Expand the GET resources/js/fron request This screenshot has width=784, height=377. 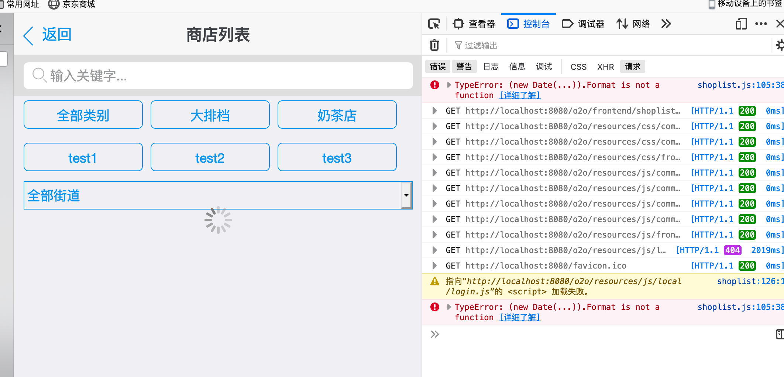click(434, 235)
